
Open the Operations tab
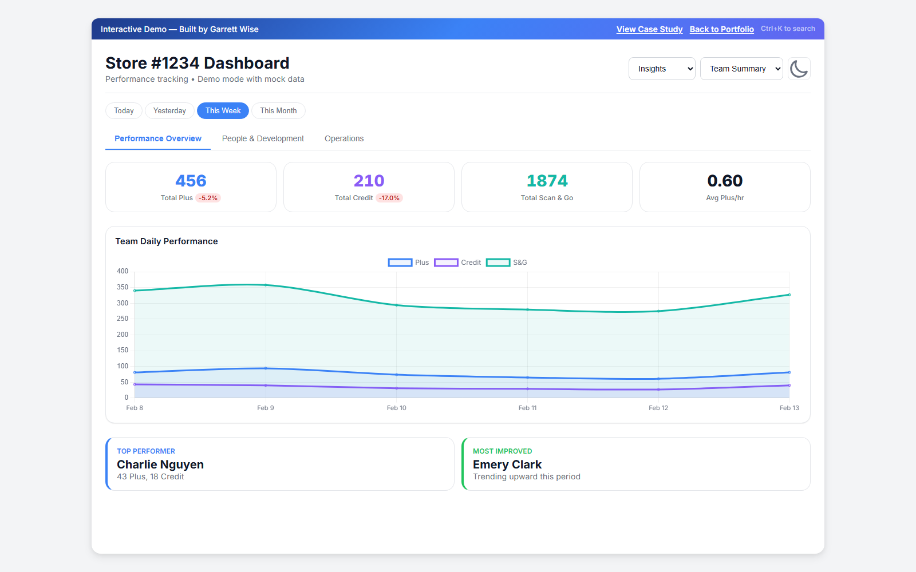[x=343, y=138]
